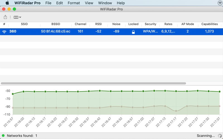The height and width of the screenshot is (139, 223).
Task: Click RSSI value -52
Action: tap(98, 31)
